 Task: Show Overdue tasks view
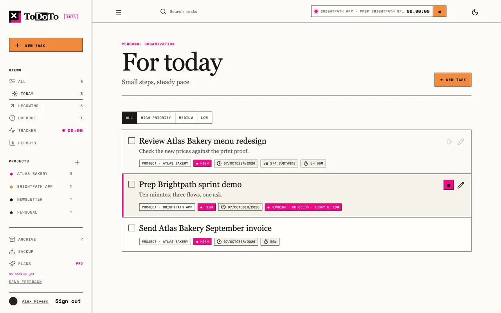[x=46, y=118]
